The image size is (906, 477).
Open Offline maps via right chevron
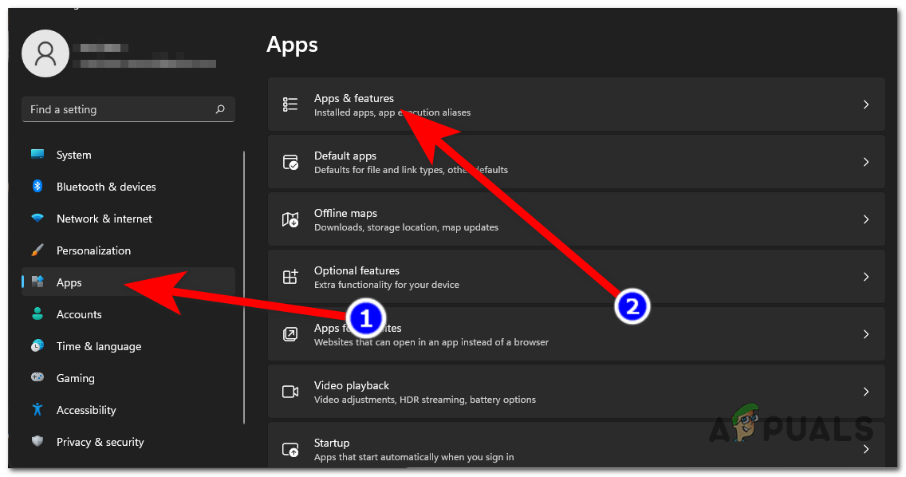click(865, 219)
